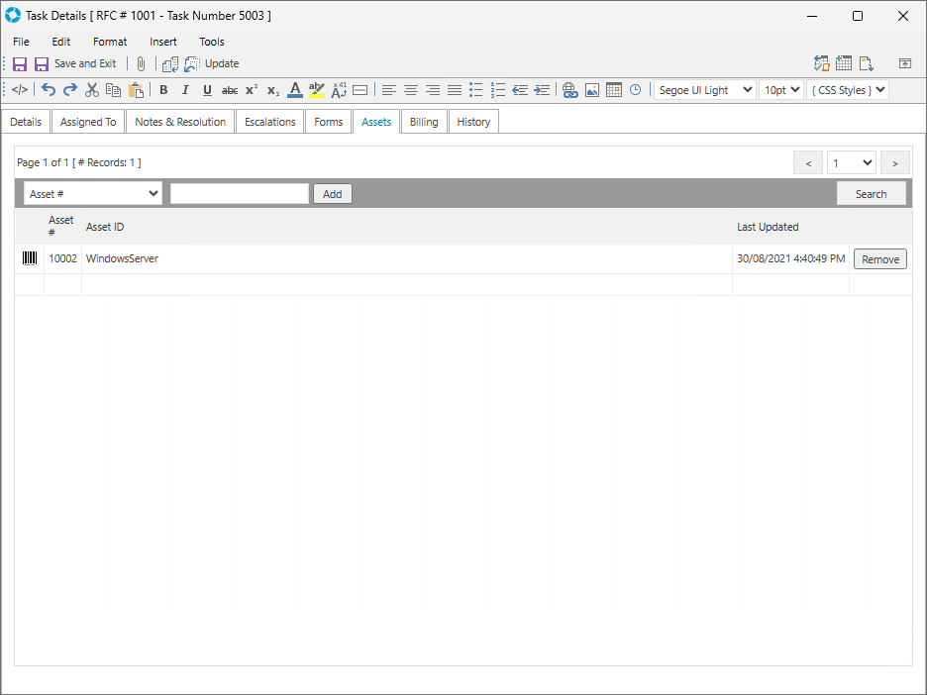
Task: Click the Search button
Action: coord(871,194)
